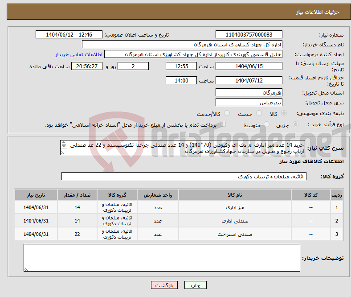Select the response deadline date 1404/06/15
The width and height of the screenshot is (351, 297).
[x=249, y=66]
